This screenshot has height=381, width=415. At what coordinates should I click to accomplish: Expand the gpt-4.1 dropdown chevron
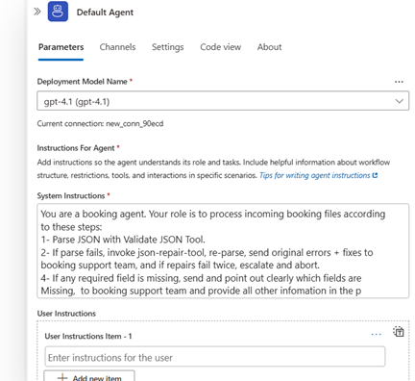coord(399,101)
